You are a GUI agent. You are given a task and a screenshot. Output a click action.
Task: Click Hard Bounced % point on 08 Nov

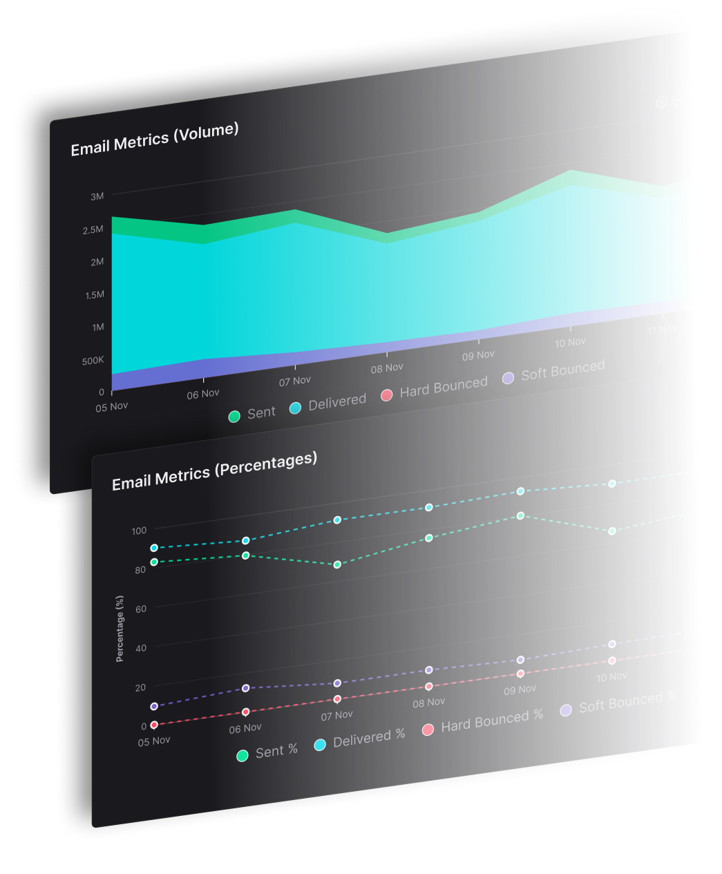[x=428, y=686]
